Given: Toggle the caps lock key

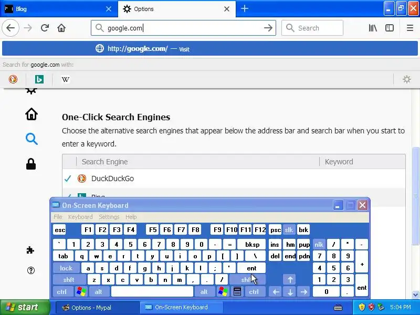Looking at the screenshot, I should 66,268.
